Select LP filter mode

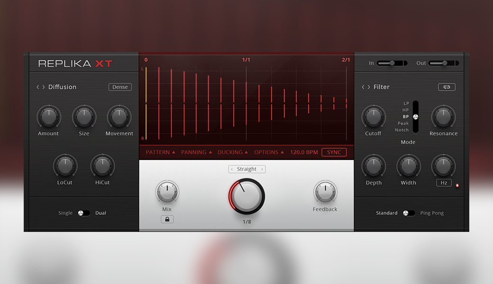pyautogui.click(x=406, y=103)
